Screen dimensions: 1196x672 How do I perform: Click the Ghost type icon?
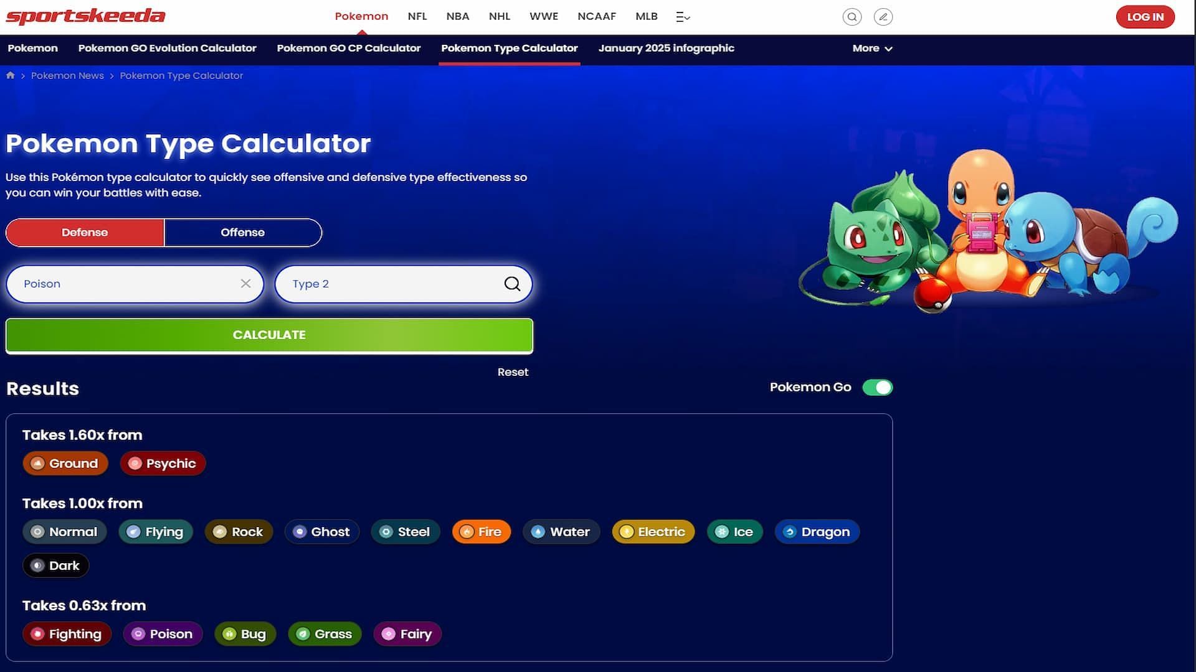[298, 532]
